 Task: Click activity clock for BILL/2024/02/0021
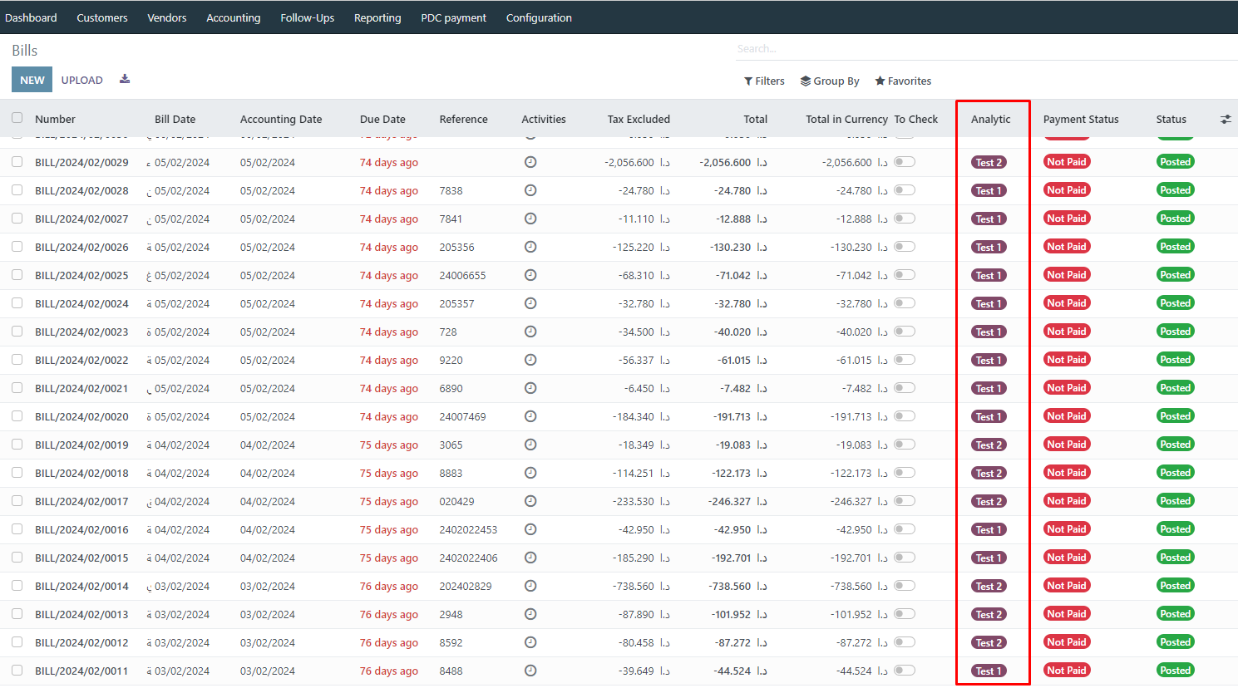pyautogui.click(x=530, y=388)
